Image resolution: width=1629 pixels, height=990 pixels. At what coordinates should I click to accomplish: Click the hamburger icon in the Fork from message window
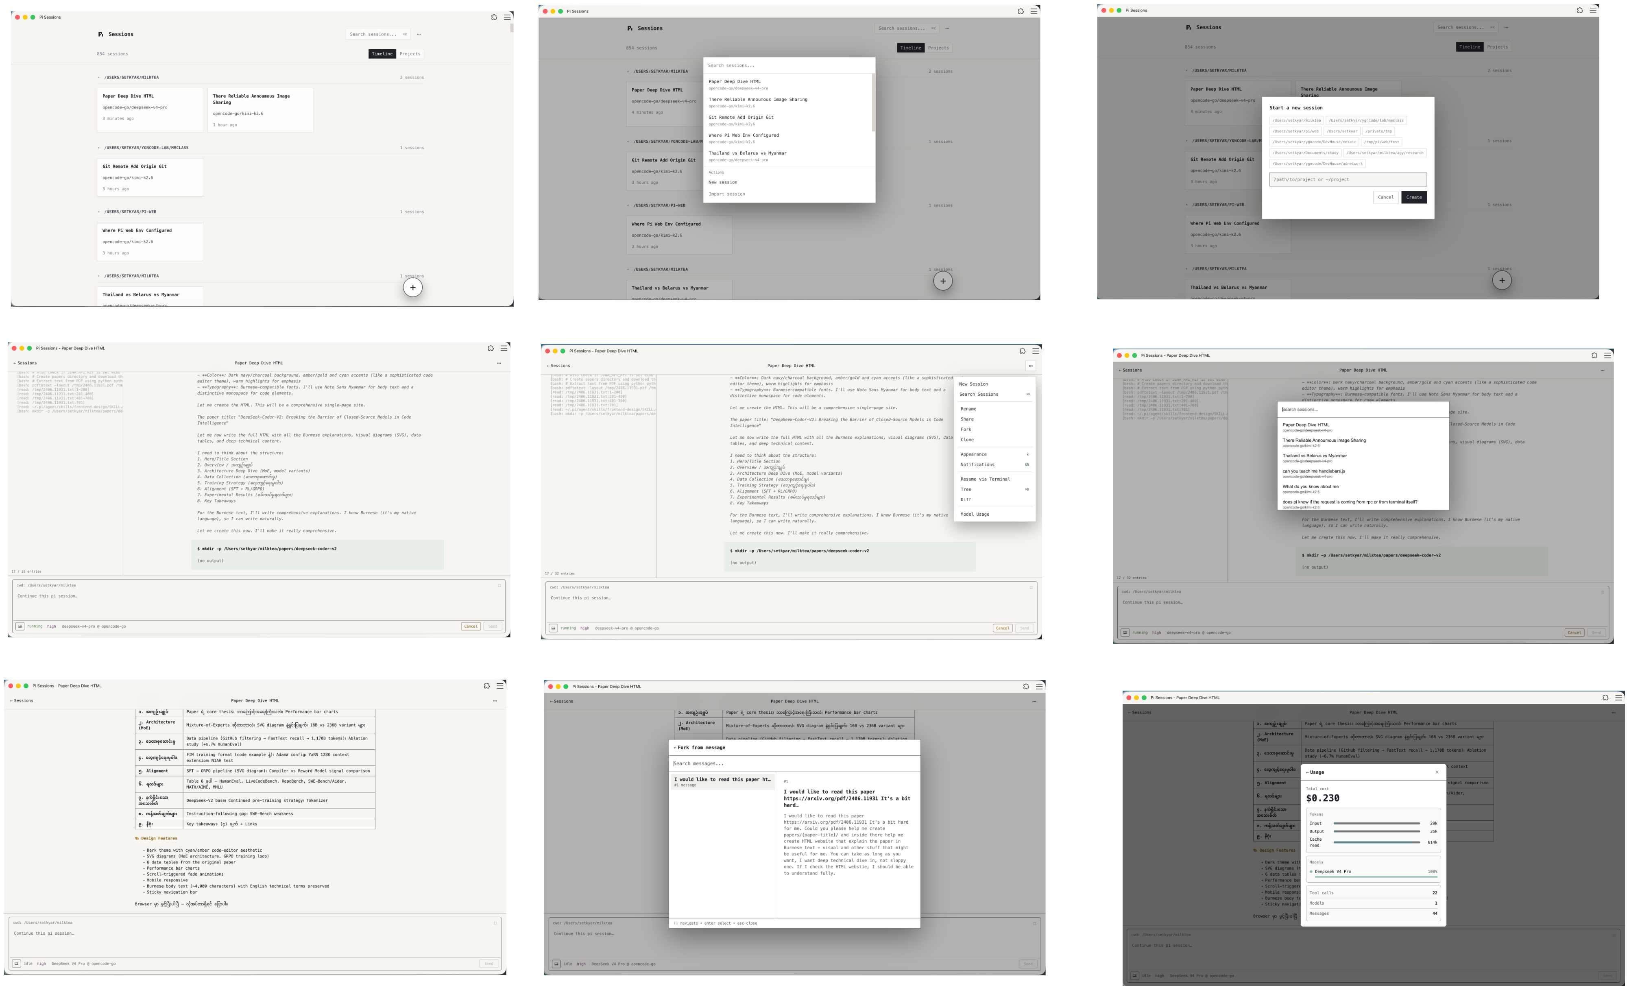click(1039, 687)
